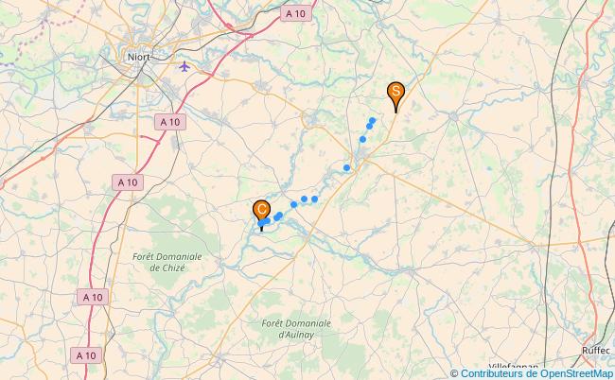This screenshot has height=380, width=615.
Task: Click the Ruffec town label
Action: coord(596,351)
